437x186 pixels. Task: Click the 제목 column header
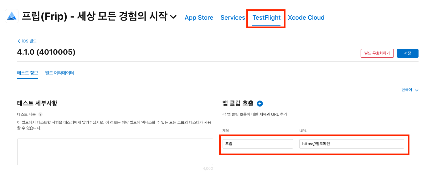[x=226, y=131]
